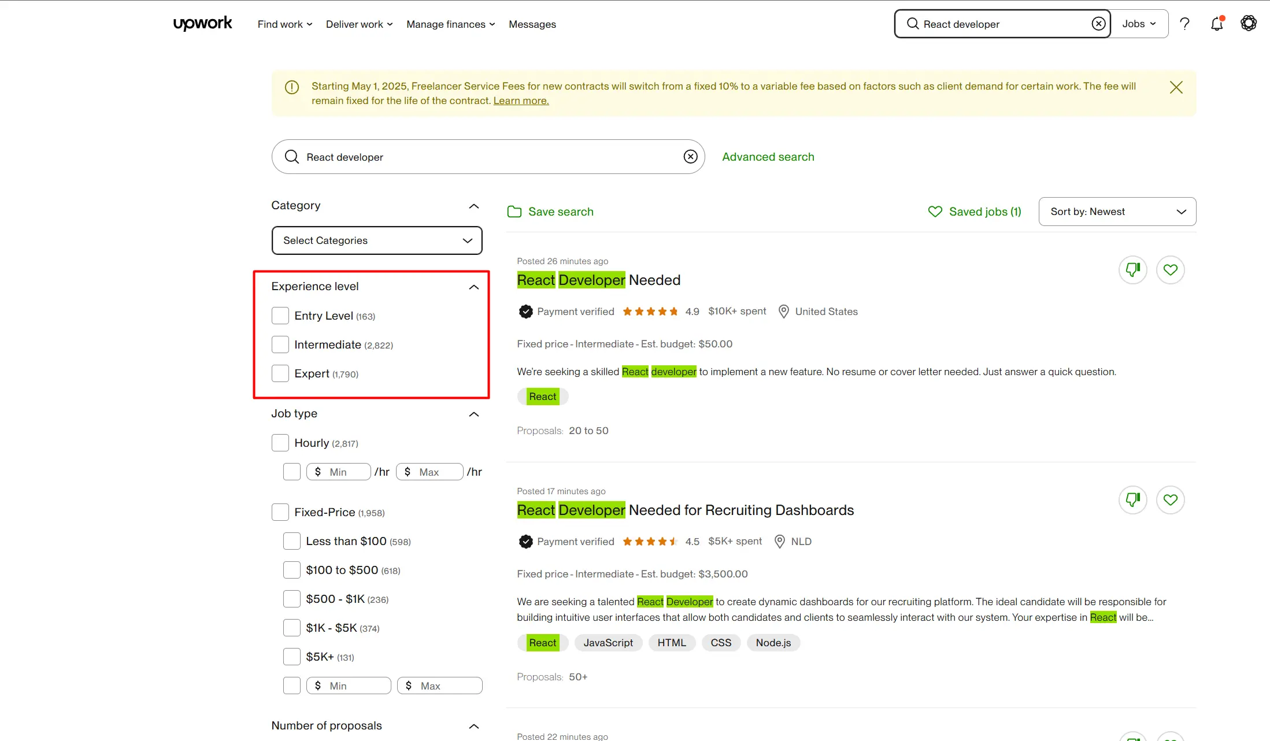Tick the $100 to $500 checkbox
This screenshot has width=1270, height=741.
(x=292, y=570)
